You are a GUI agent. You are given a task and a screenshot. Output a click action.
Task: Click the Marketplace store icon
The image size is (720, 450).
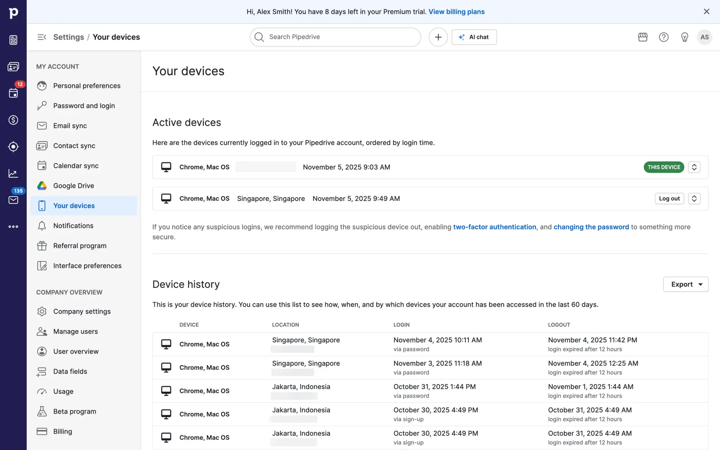click(x=643, y=37)
